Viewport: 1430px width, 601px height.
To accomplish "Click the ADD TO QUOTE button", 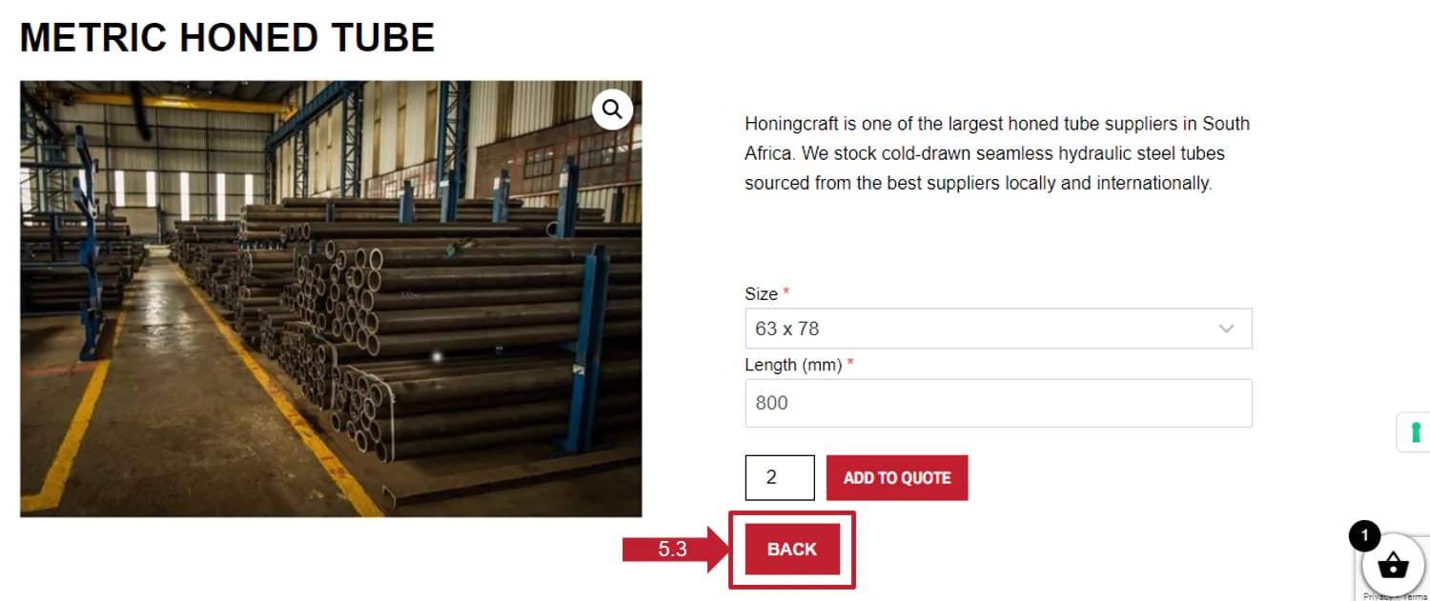I will [896, 478].
